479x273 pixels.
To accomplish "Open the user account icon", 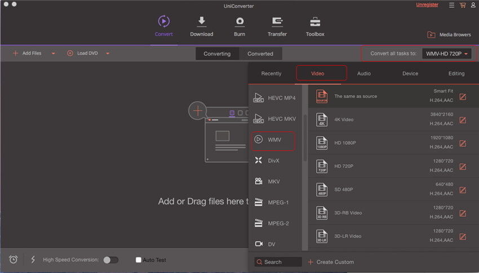I will [x=473, y=5].
